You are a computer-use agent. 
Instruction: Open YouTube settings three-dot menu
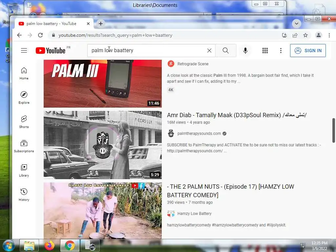point(281,50)
